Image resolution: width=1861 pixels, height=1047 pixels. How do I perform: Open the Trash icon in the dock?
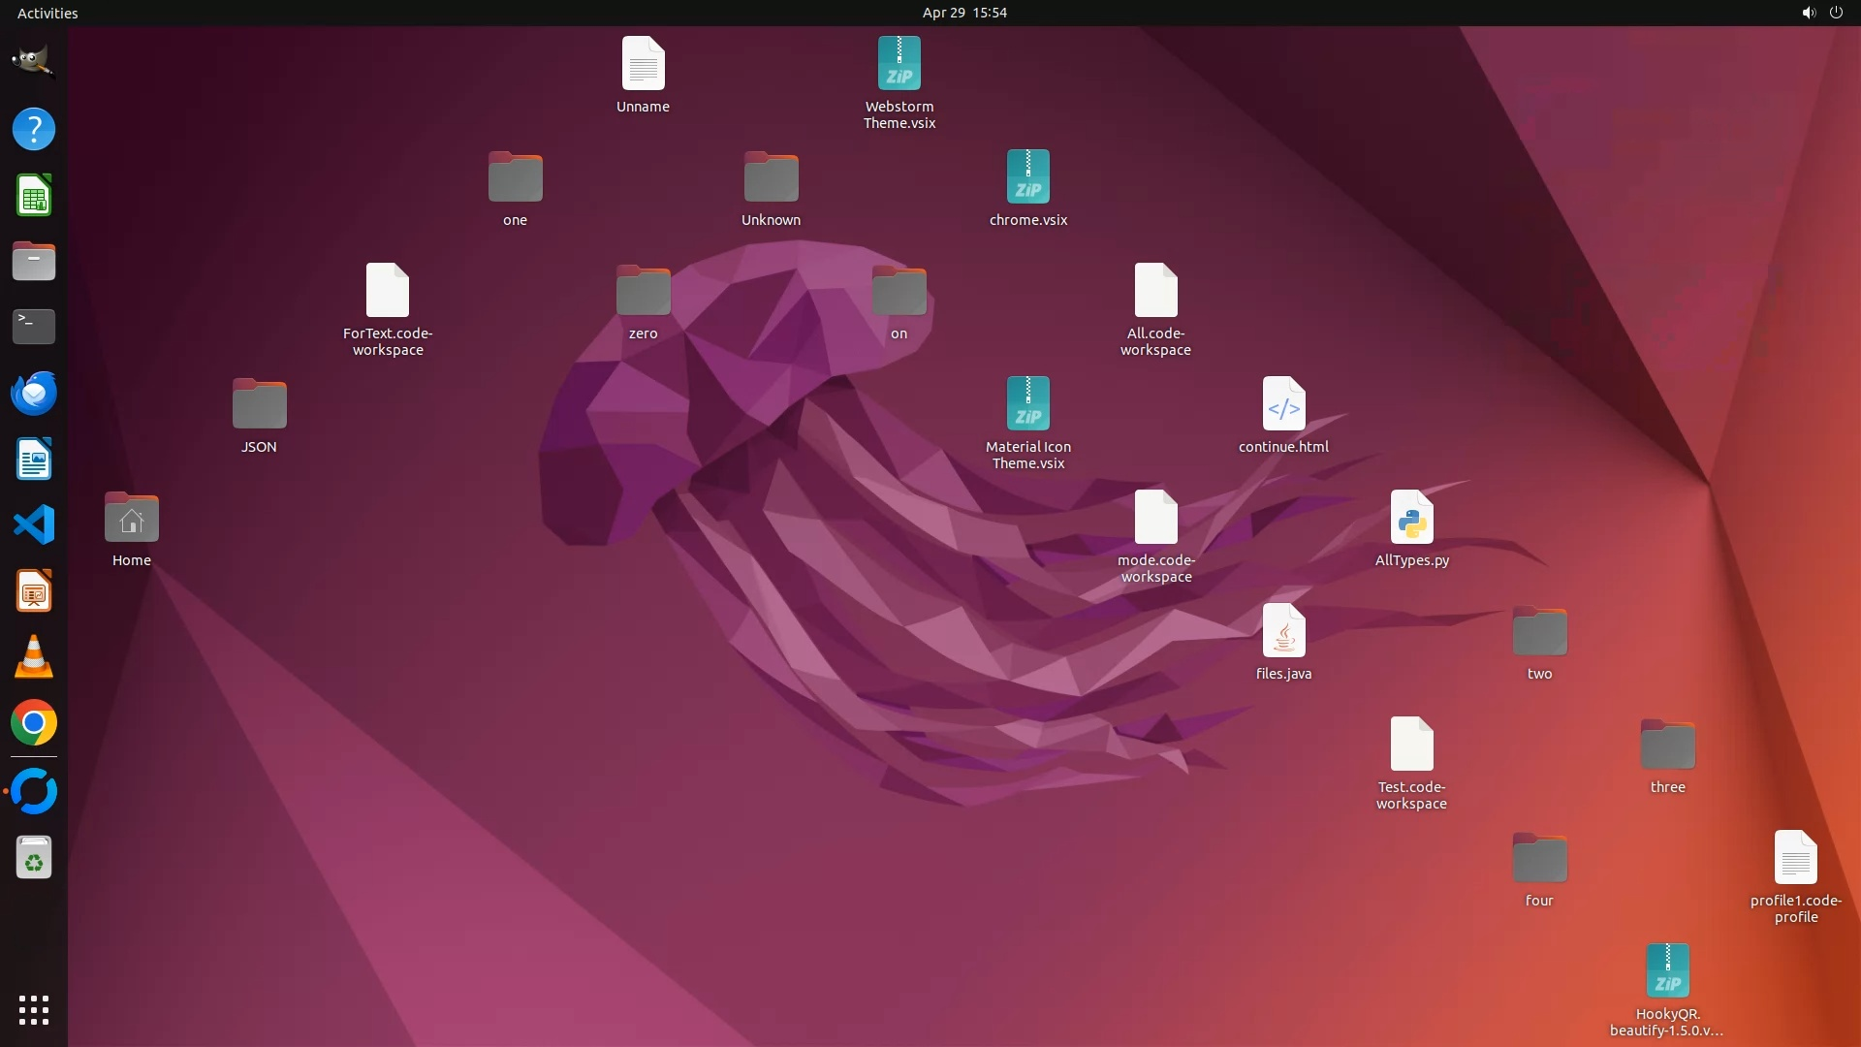pyautogui.click(x=34, y=858)
